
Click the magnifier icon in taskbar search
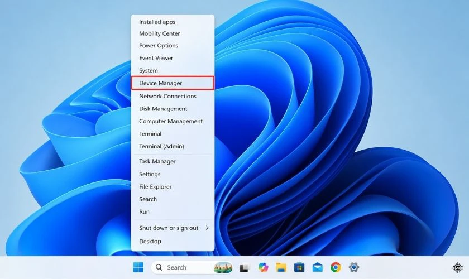pyautogui.click(x=159, y=267)
